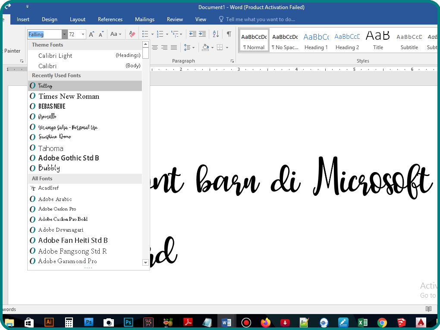Click the Redo icon in the title bar
The image size is (440, 330).
click(8, 6)
